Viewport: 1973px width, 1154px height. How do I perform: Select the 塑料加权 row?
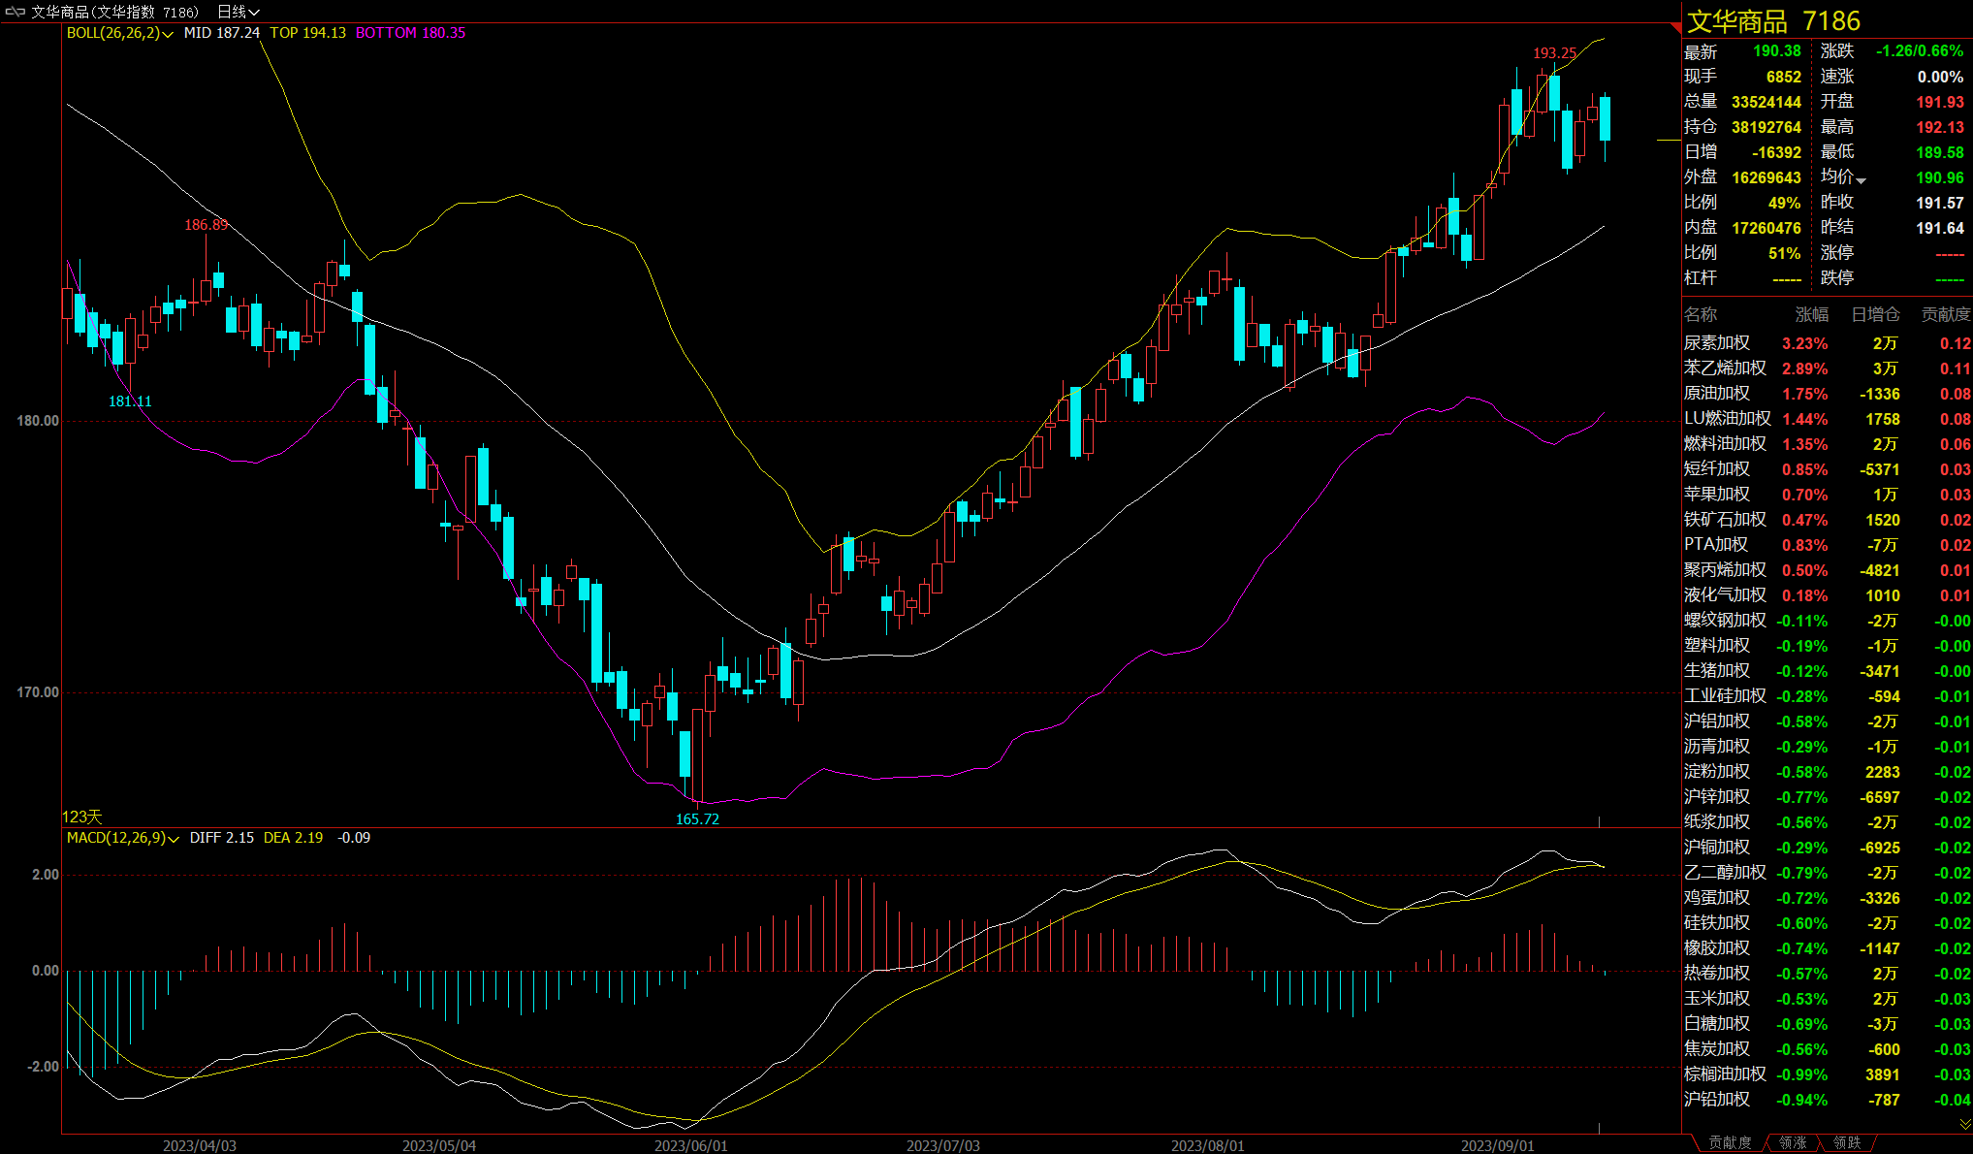coord(1828,646)
